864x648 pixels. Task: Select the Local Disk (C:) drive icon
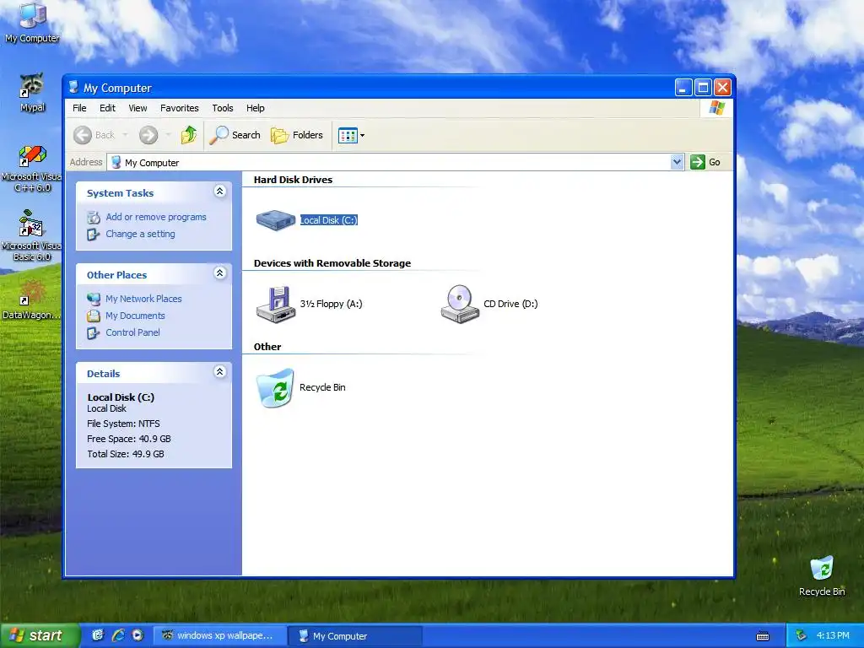pyautogui.click(x=276, y=220)
